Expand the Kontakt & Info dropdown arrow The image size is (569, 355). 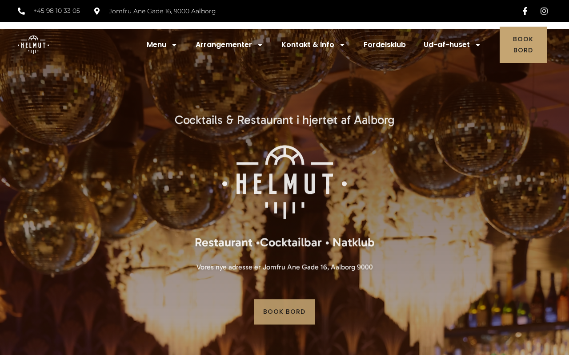342,45
